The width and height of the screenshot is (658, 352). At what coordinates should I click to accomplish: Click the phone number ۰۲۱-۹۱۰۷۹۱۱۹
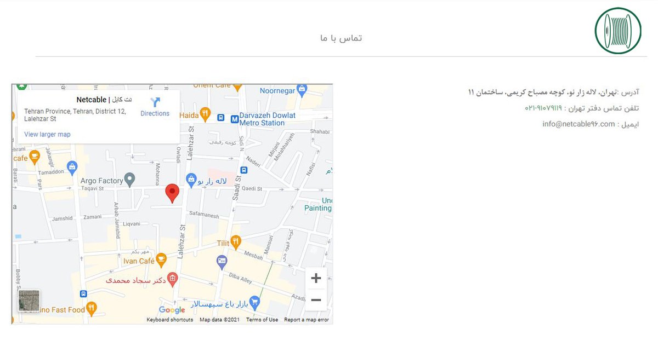click(543, 108)
